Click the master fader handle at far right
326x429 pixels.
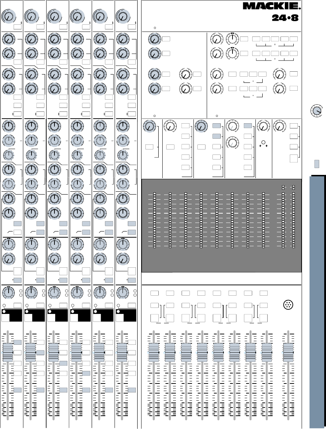(288, 352)
